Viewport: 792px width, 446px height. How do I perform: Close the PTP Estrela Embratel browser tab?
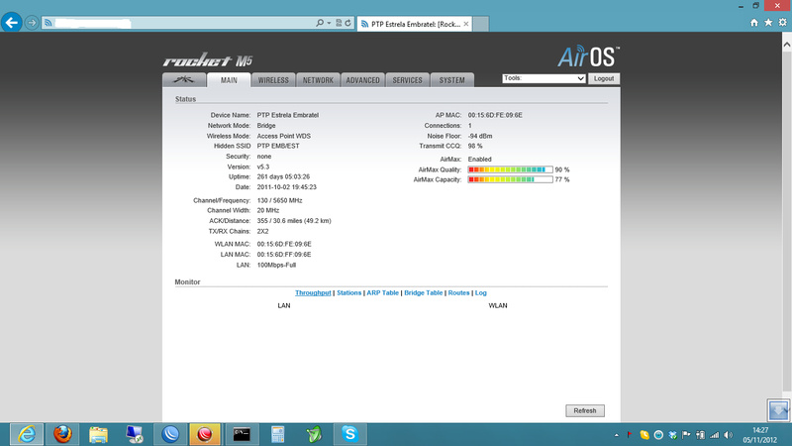465,24
